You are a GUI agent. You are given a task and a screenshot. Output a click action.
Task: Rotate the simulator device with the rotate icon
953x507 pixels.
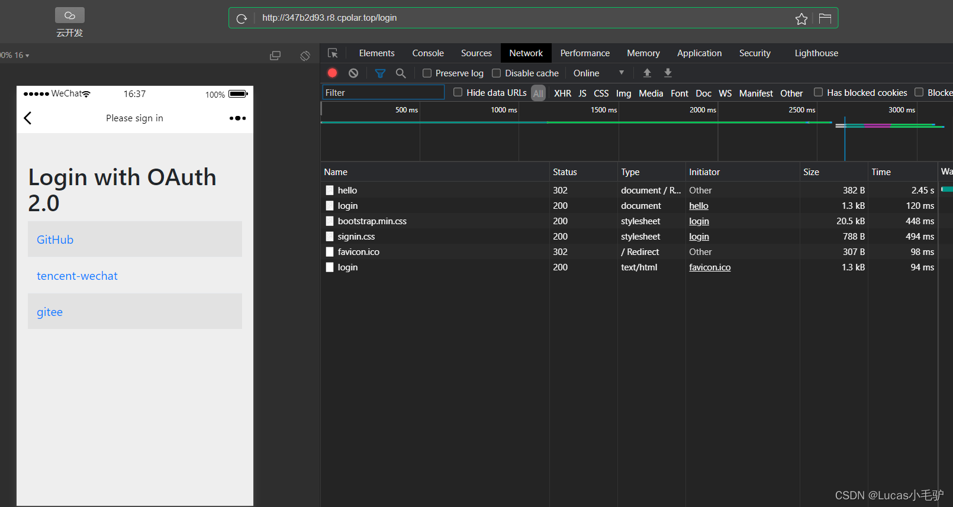tap(305, 56)
